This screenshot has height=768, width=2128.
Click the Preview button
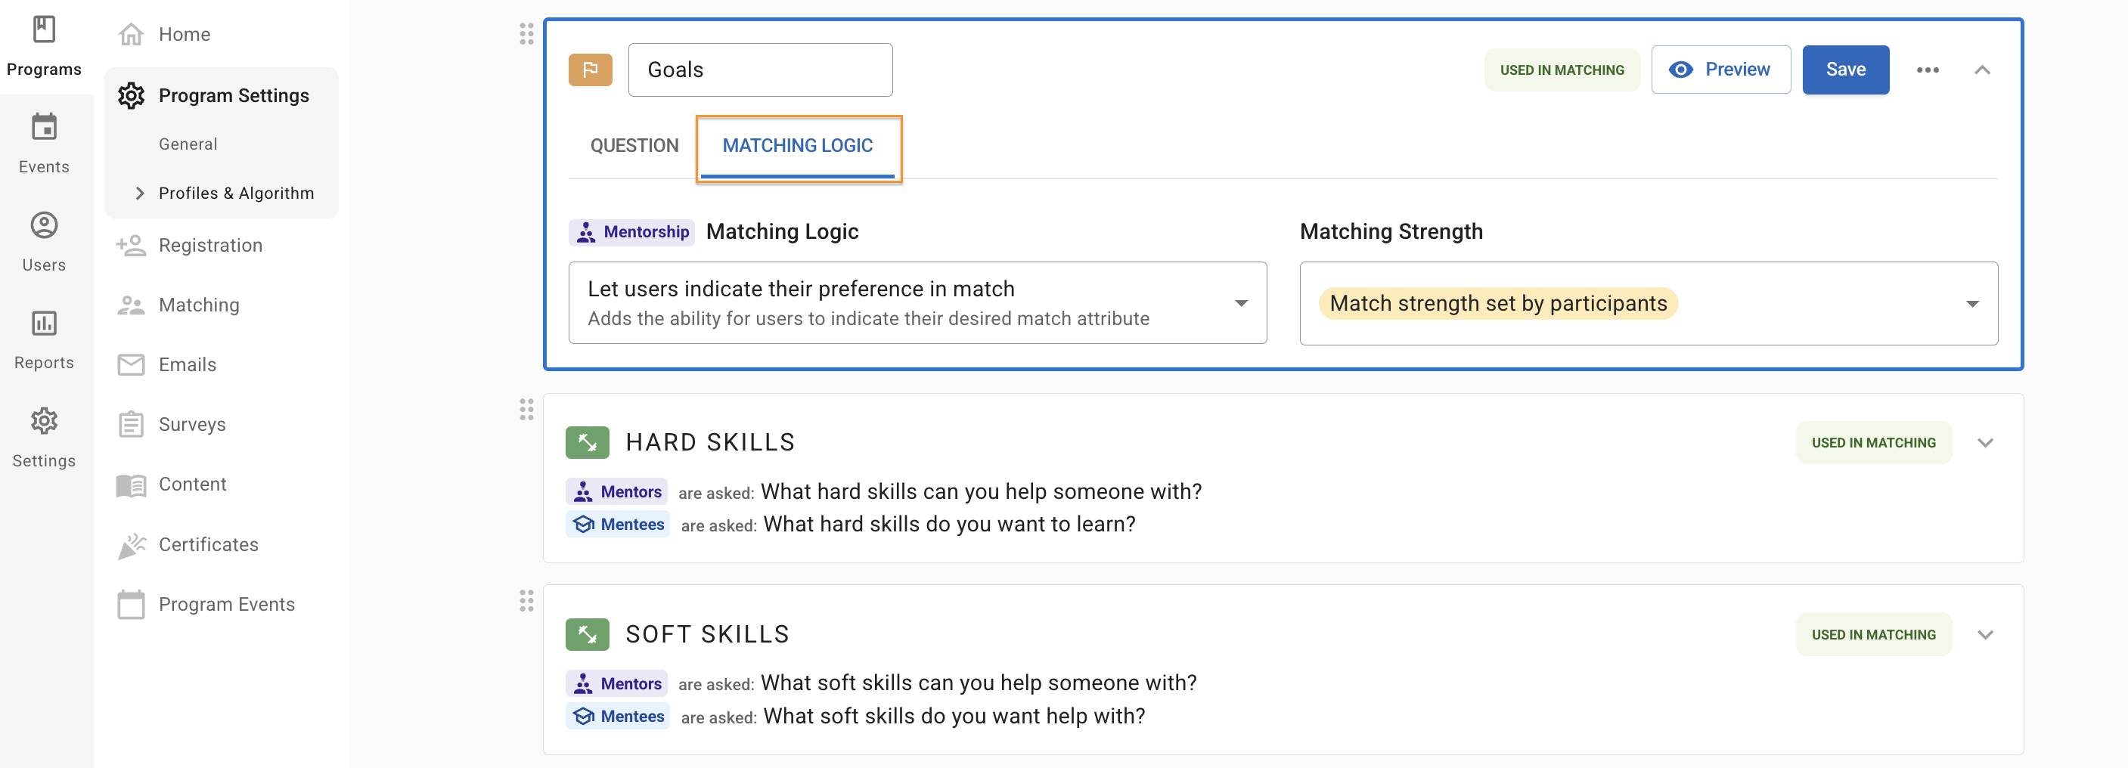point(1720,70)
